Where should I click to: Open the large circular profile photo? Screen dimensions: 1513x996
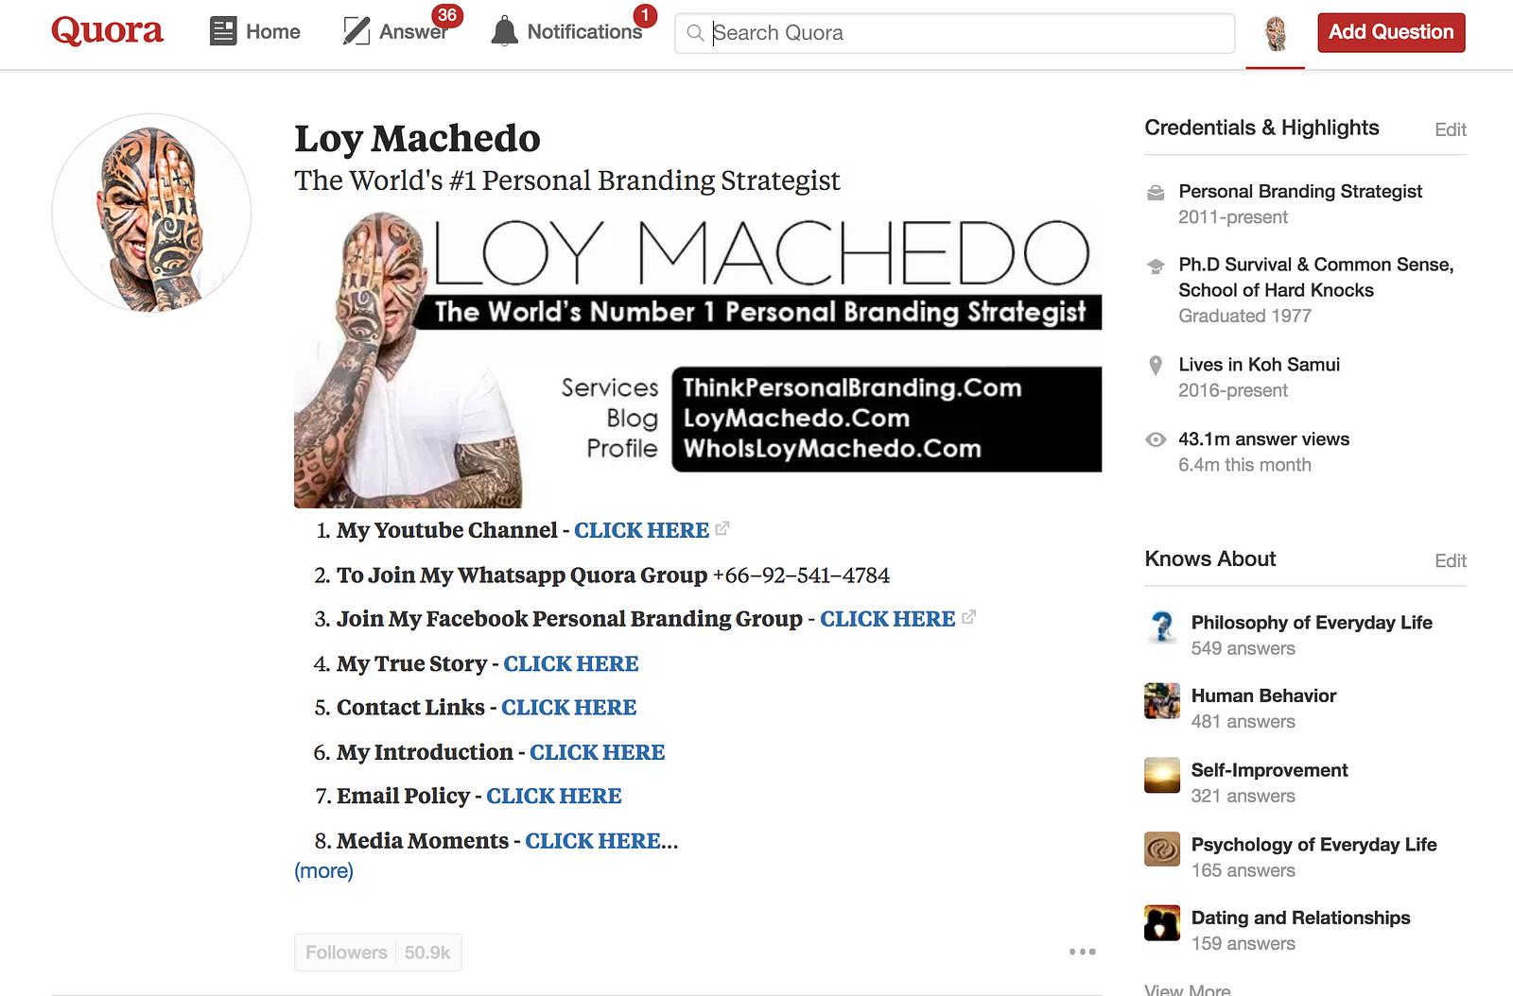(x=151, y=213)
